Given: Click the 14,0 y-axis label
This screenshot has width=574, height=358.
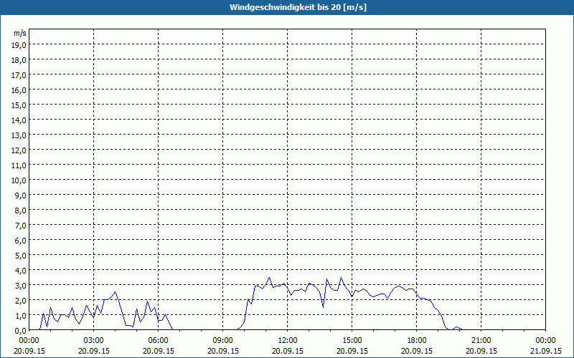Looking at the screenshot, I should pyautogui.click(x=19, y=120).
